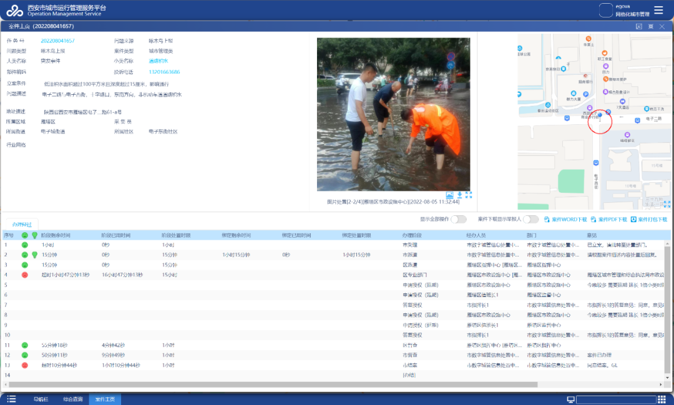Click the red status face in row 4
This screenshot has height=405, width=674.
point(25,275)
